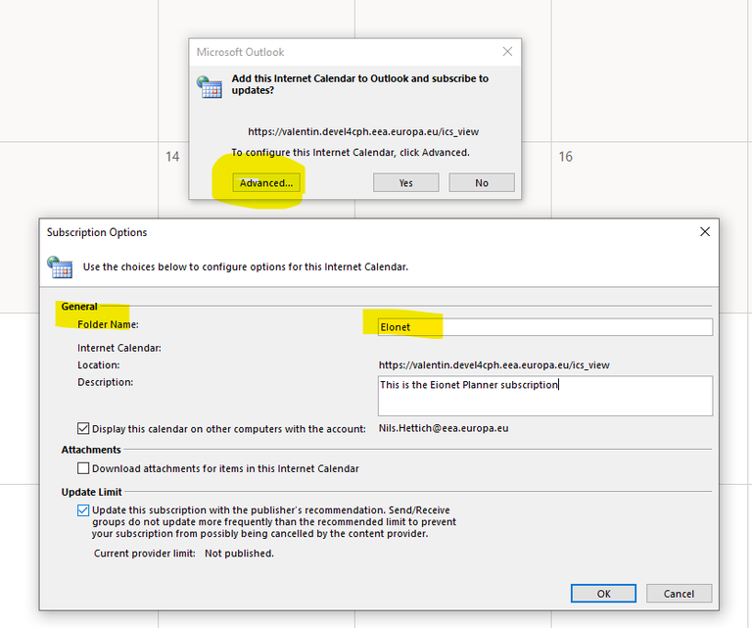752x628 pixels.
Task: Cancel the Subscription Options dialog
Action: pos(679,594)
